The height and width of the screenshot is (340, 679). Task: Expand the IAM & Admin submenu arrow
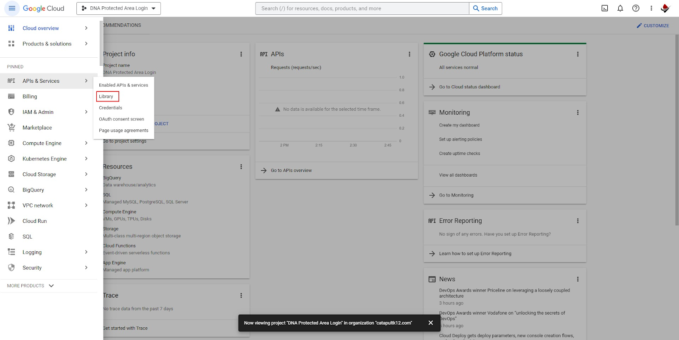click(86, 112)
